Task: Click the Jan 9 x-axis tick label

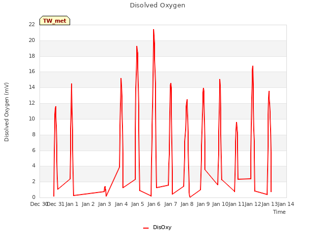Action: pos(203,204)
